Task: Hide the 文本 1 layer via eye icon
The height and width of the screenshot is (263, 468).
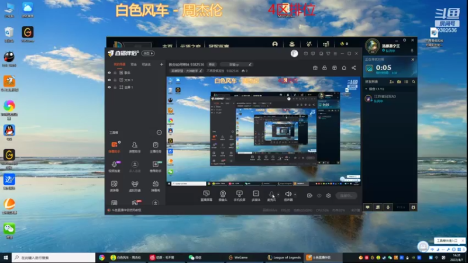Action: pos(109,80)
